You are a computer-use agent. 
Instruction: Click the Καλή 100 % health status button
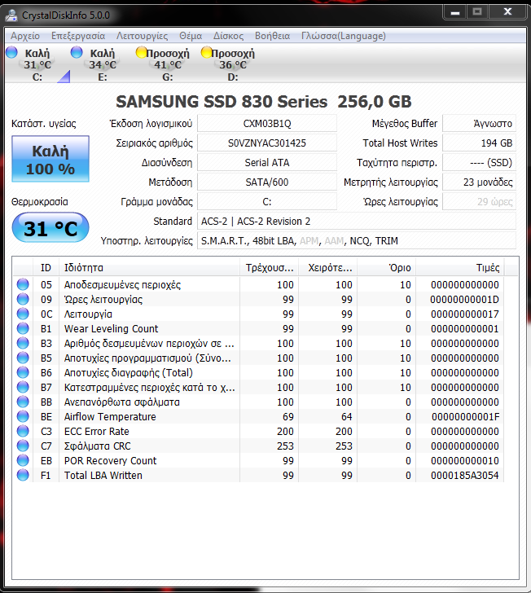click(50, 159)
